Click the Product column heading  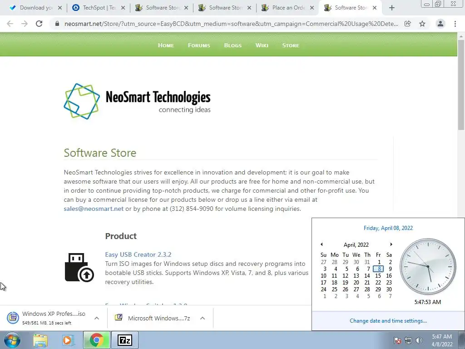click(121, 236)
